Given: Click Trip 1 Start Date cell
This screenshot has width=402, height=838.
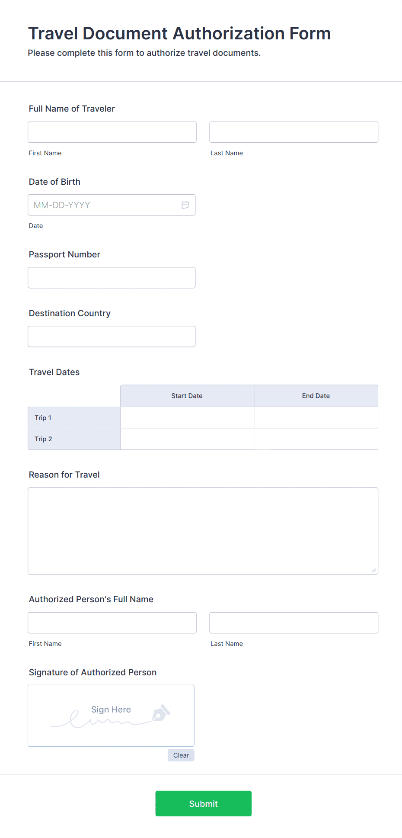Looking at the screenshot, I should pyautogui.click(x=187, y=417).
